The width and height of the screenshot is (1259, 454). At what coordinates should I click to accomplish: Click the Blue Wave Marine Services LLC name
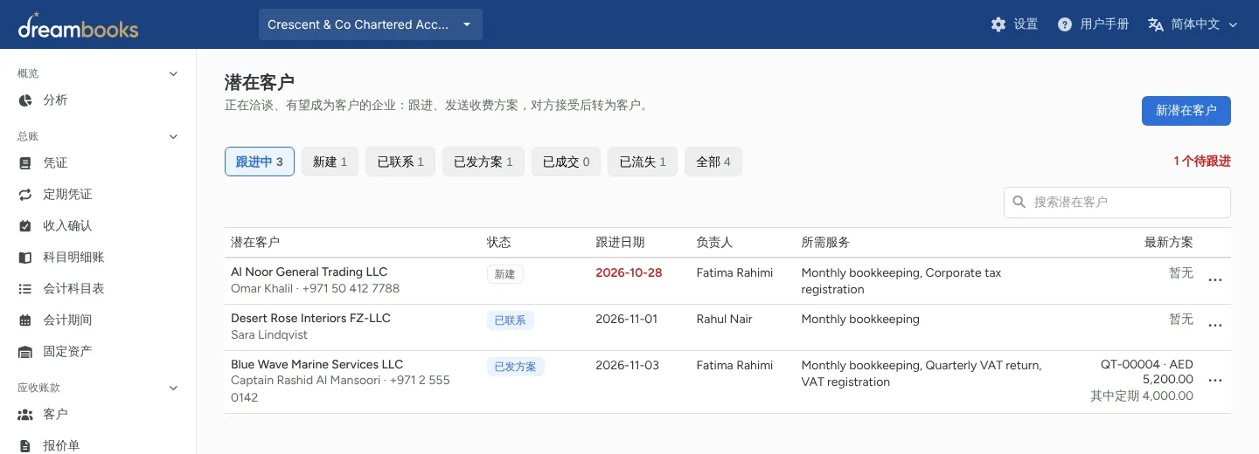click(317, 364)
